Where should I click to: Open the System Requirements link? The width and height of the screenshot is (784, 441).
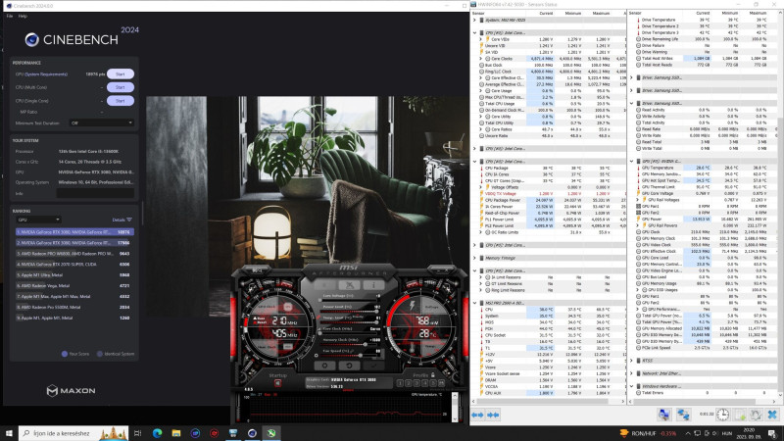[46, 74]
